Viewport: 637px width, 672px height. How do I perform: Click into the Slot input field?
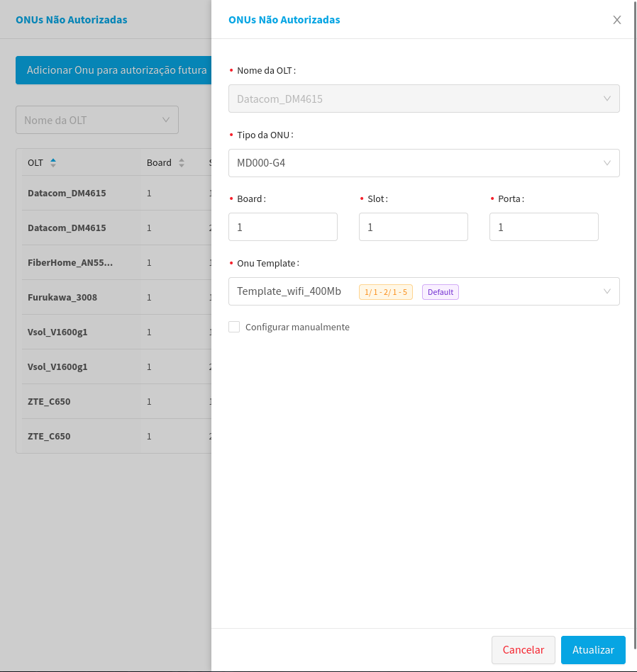tap(413, 227)
